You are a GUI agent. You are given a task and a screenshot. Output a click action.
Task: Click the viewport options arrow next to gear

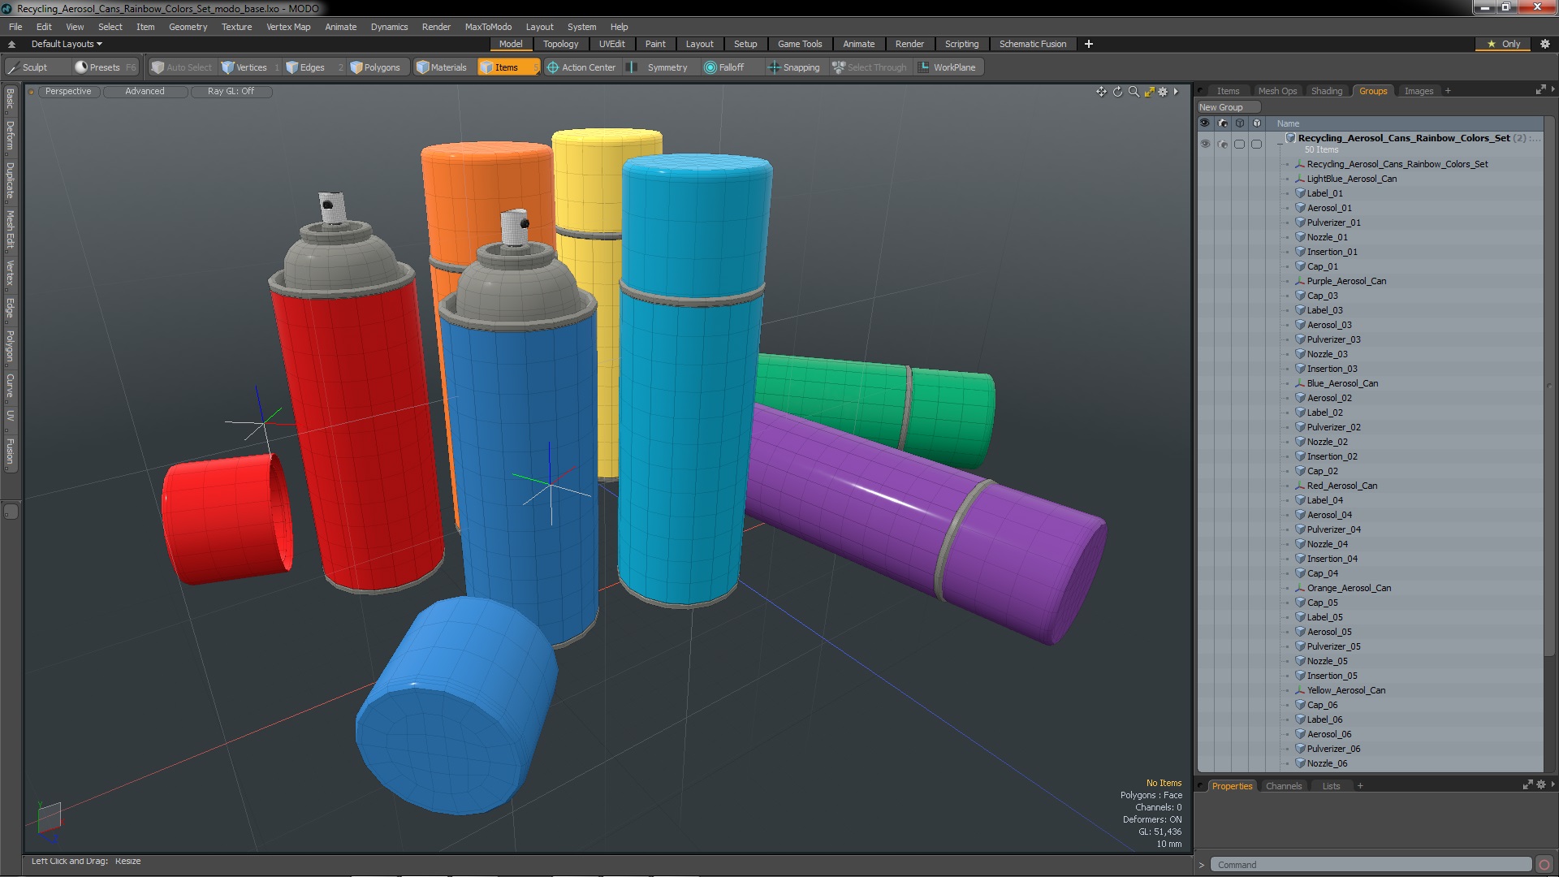[x=1176, y=92]
